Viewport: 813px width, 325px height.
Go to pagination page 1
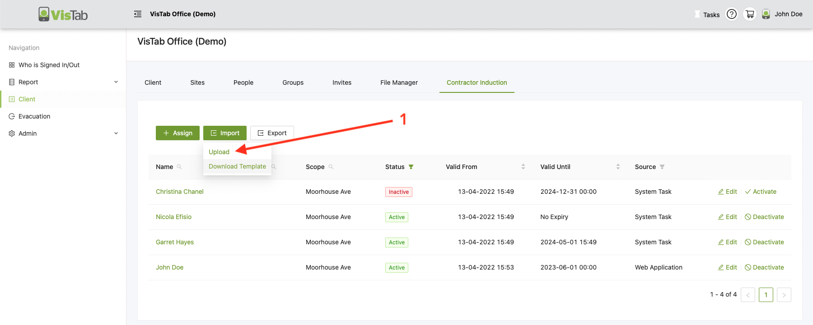pyautogui.click(x=766, y=295)
